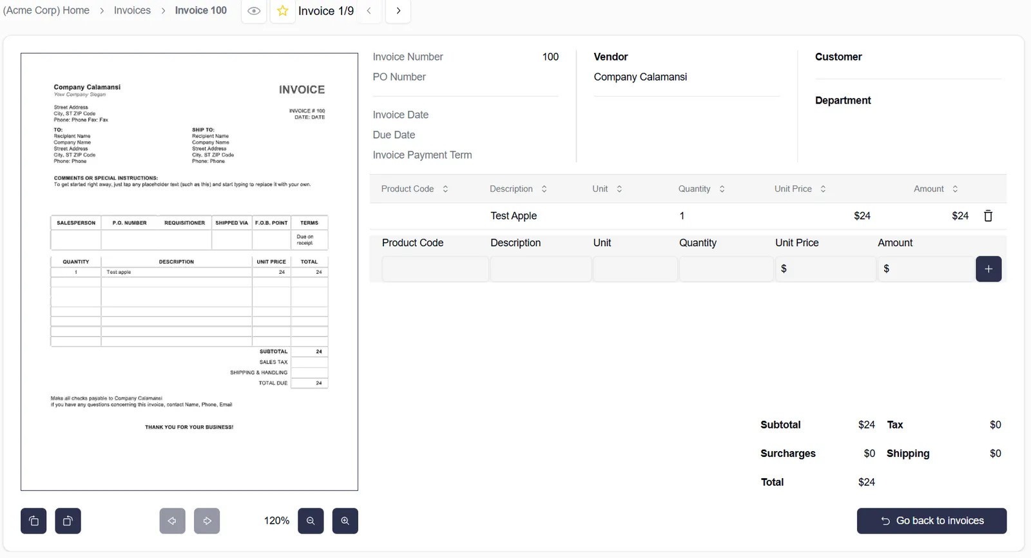Go to the next invoice
Screen dimensions: 1031x558
point(398,11)
